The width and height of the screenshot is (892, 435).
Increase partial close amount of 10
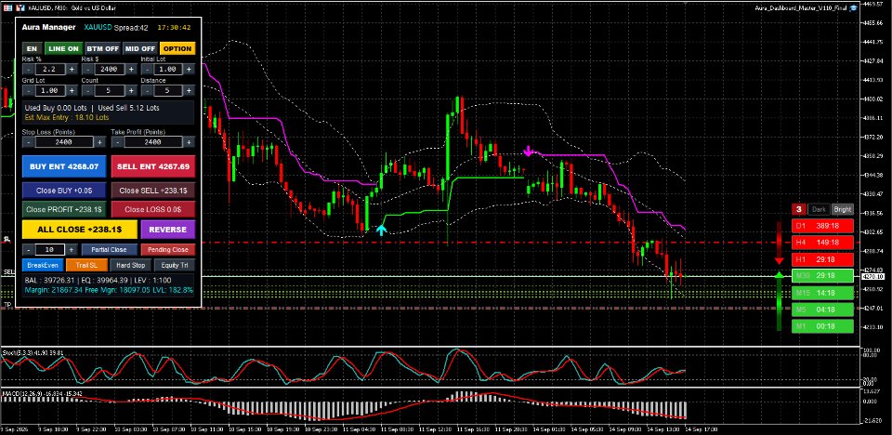[72, 249]
